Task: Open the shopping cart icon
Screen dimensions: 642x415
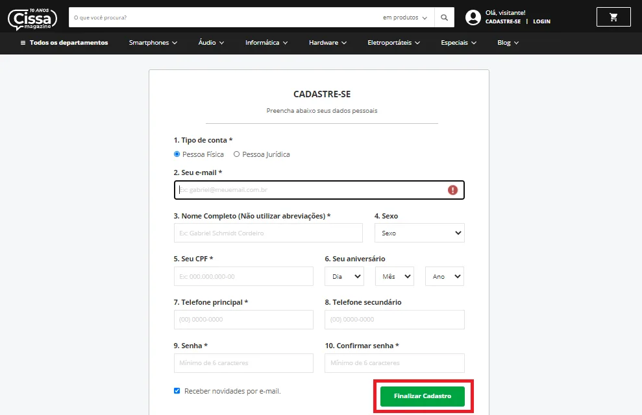Action: (x=613, y=17)
